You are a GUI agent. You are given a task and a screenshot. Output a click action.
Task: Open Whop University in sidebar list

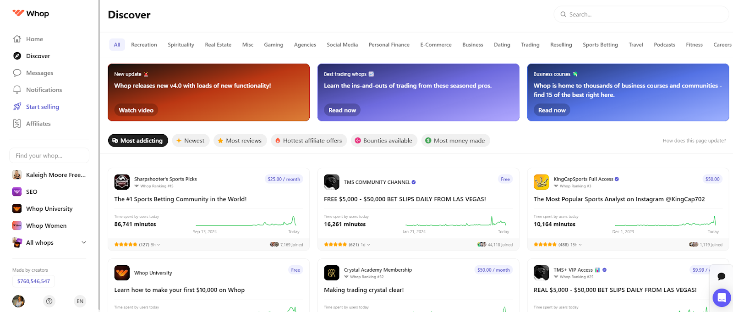click(x=43, y=208)
